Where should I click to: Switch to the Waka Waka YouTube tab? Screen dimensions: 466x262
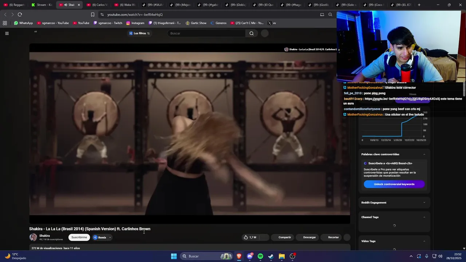[125, 5]
